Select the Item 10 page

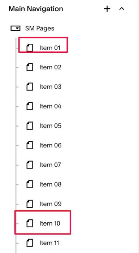point(50,223)
